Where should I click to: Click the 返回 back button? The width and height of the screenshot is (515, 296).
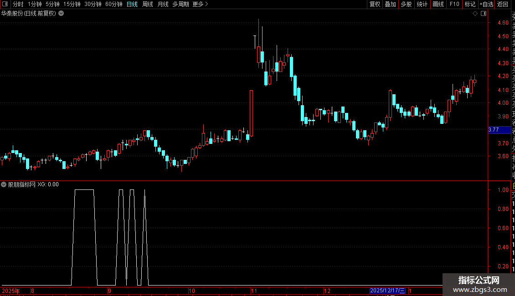point(503,4)
